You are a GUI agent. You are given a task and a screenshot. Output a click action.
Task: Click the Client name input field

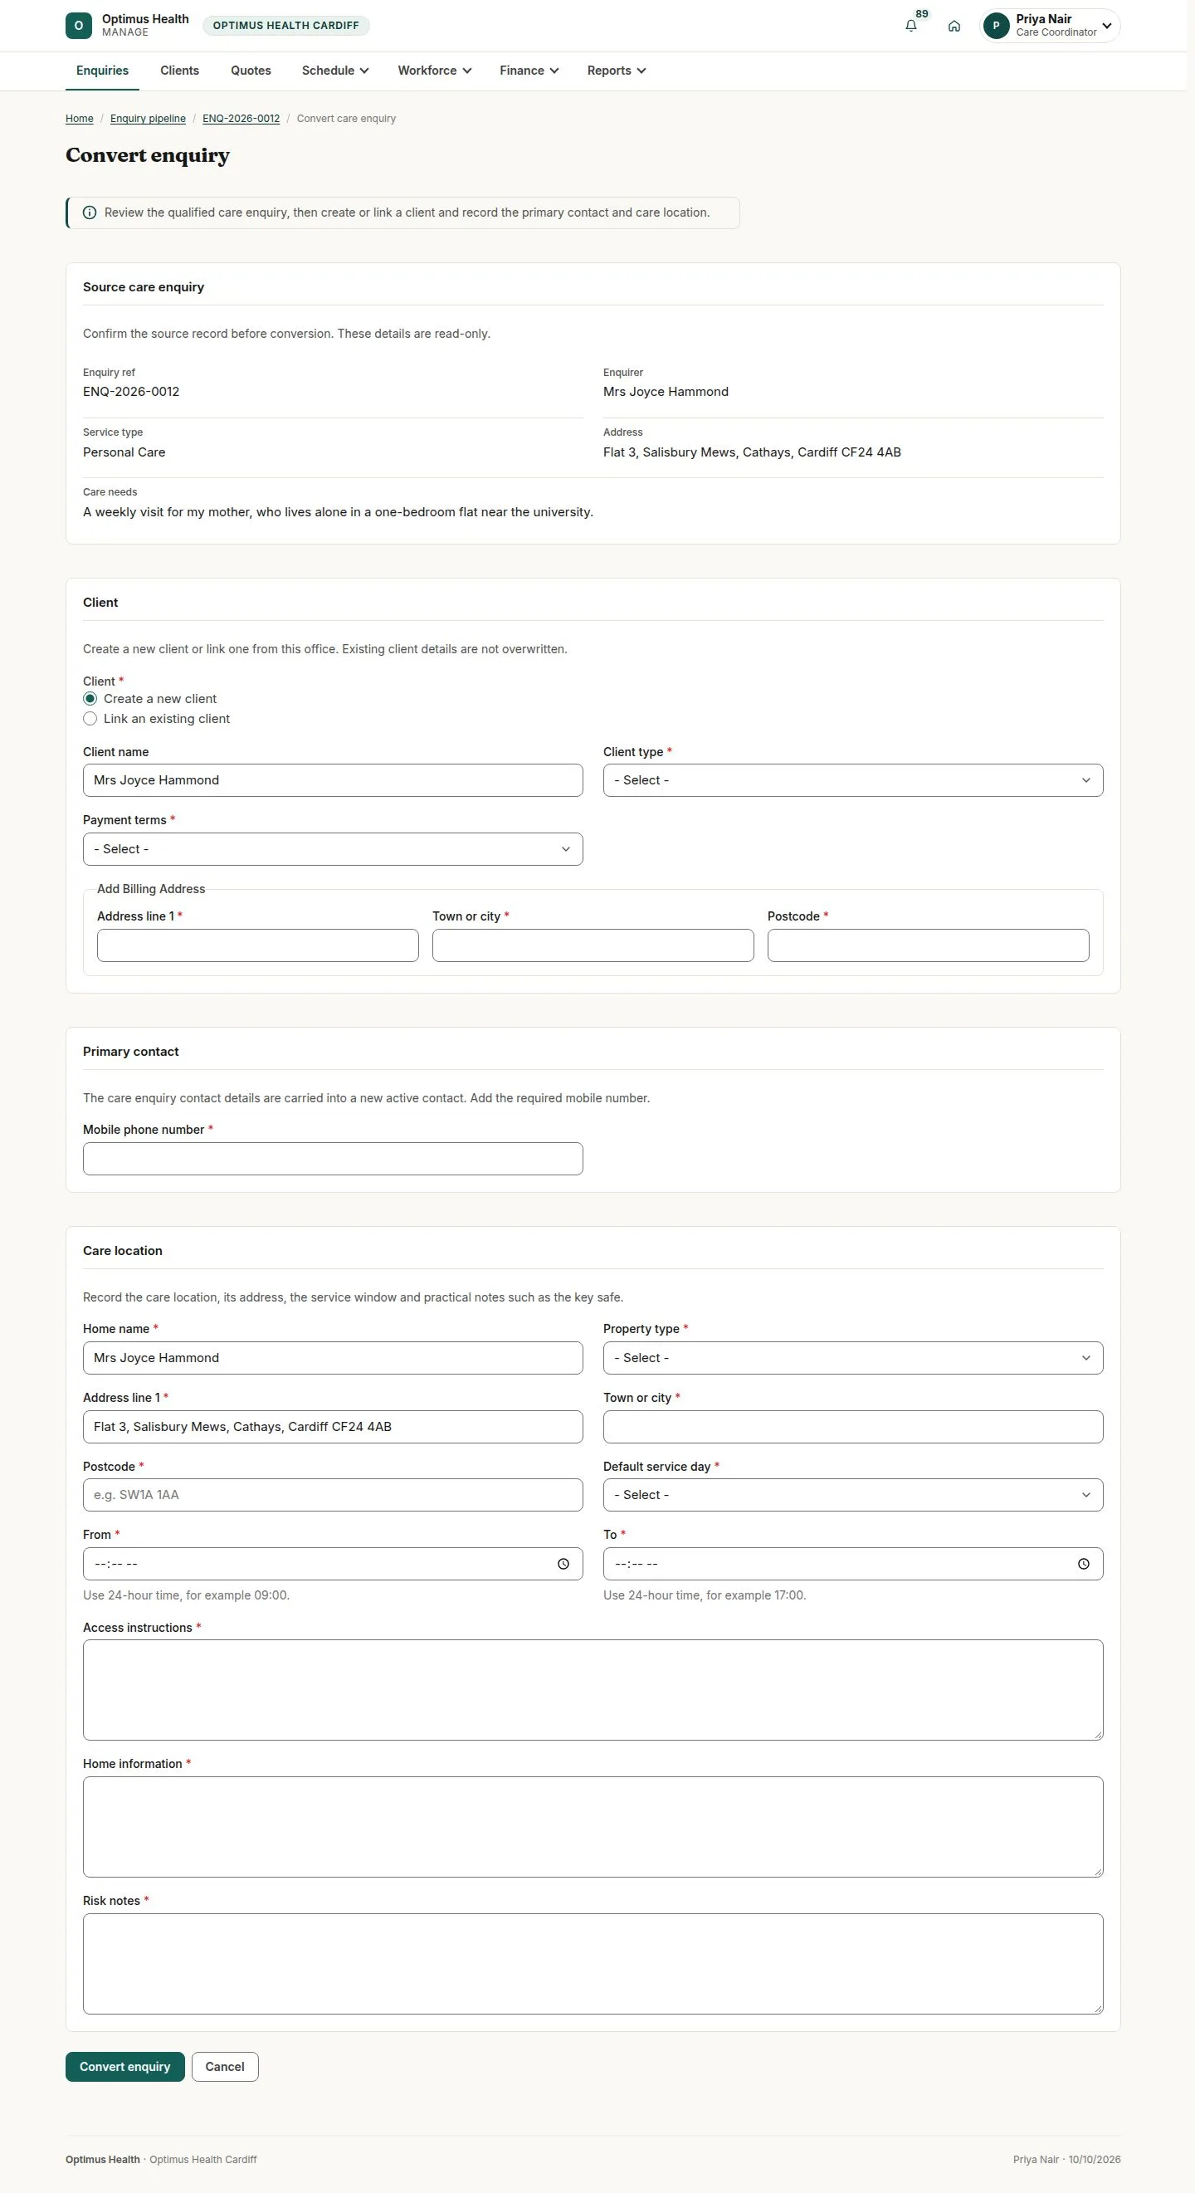[x=333, y=779]
